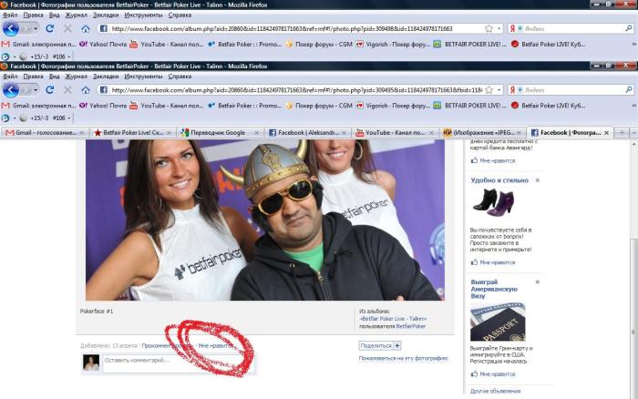Switch to the Gmail - голосование tab
Screen dimensions: 638x399
(x=45, y=133)
